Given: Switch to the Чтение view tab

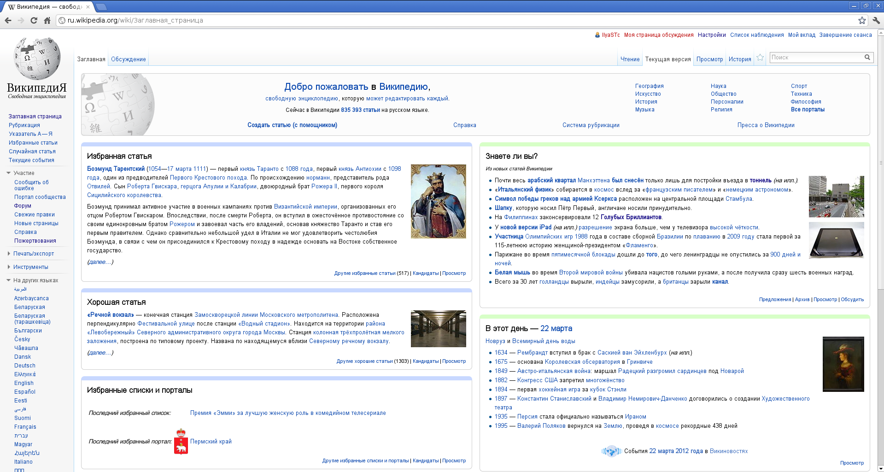Looking at the screenshot, I should [630, 59].
